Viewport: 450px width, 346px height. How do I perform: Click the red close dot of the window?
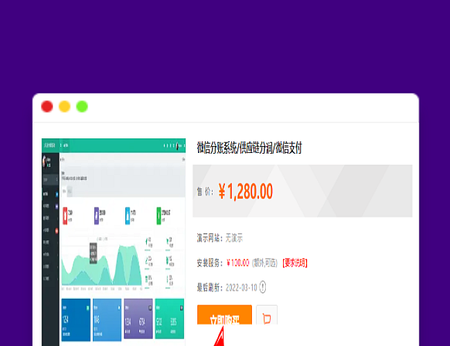(47, 107)
